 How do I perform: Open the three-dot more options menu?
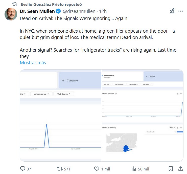(180, 11)
